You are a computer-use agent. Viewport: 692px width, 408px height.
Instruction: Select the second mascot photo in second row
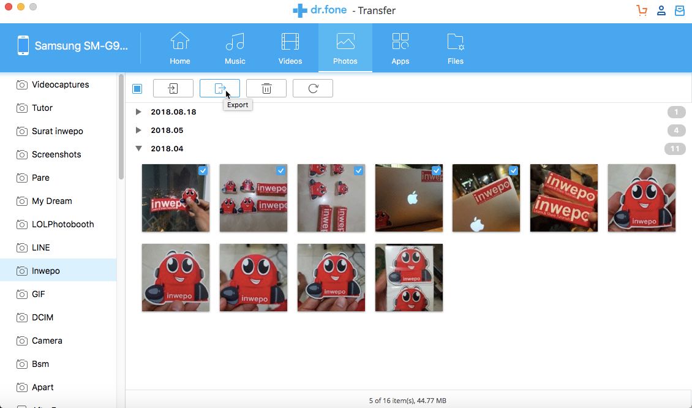(254, 278)
